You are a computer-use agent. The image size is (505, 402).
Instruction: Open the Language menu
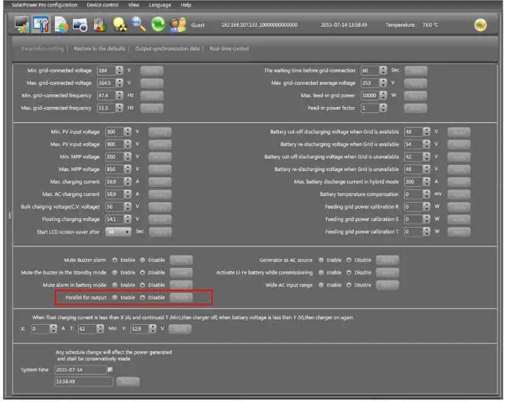click(x=160, y=5)
